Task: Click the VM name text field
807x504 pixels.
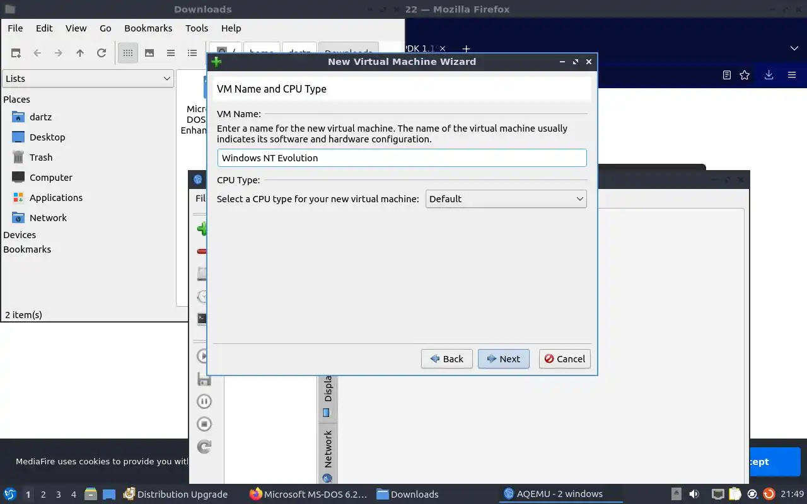Action: (x=402, y=157)
